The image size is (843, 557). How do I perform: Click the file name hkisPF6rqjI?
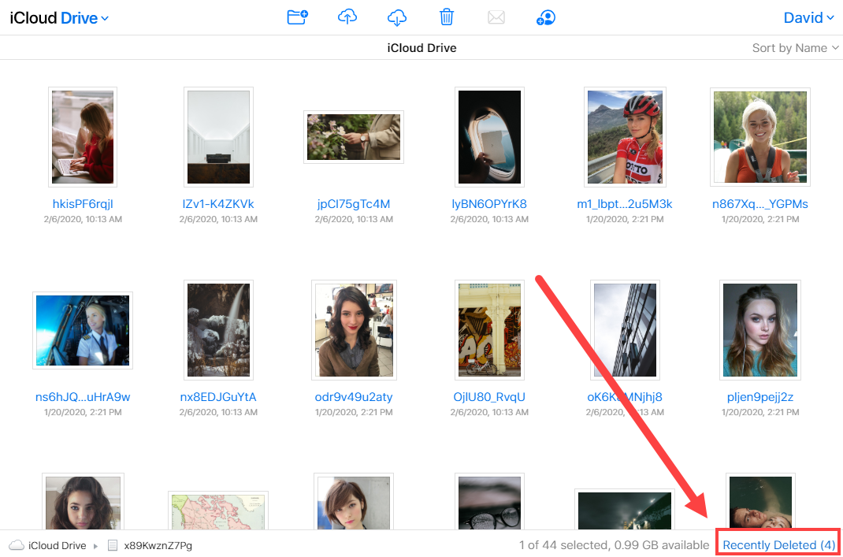click(83, 204)
